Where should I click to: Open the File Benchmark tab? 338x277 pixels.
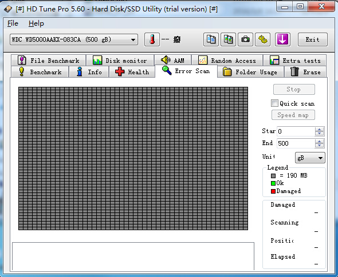[x=49, y=61]
